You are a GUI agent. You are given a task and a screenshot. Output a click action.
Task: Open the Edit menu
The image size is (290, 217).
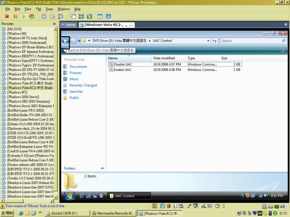coord(17,9)
